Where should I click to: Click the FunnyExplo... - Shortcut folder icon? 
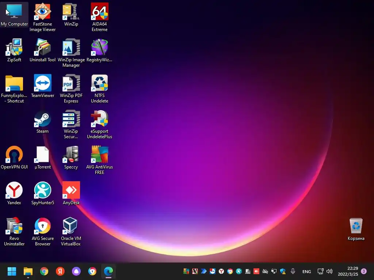coord(14,89)
